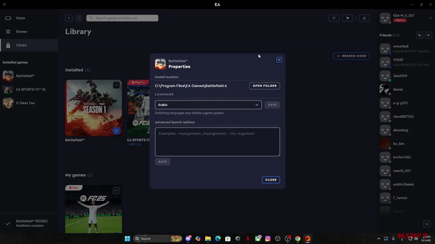435x244 pixels.
Task: Open friend 8anwe
Action: [x=406, y=89]
